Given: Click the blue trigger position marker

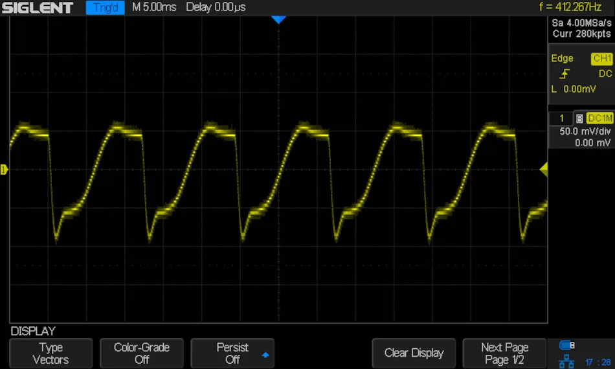Looking at the screenshot, I should coord(278,20).
